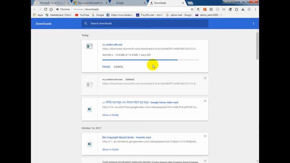Open the vc_redist.x86.exe file link
The width and height of the screenshot is (290, 163).
pos(112,44)
